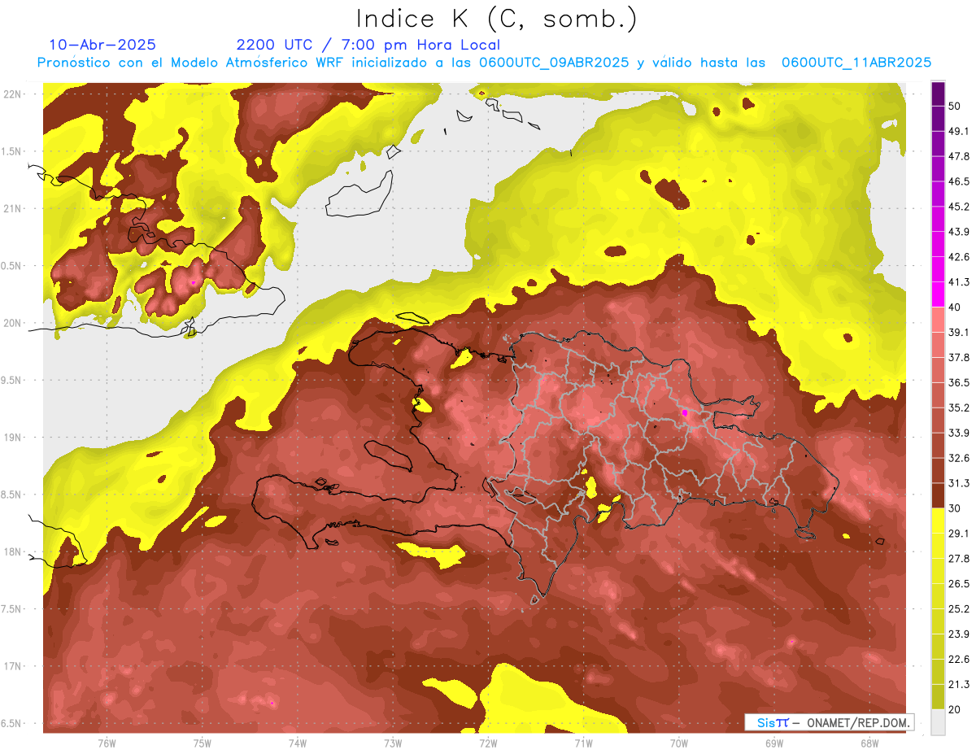Select the dark purple legend swatch above 50
This screenshot has width=976, height=754.
938,93
